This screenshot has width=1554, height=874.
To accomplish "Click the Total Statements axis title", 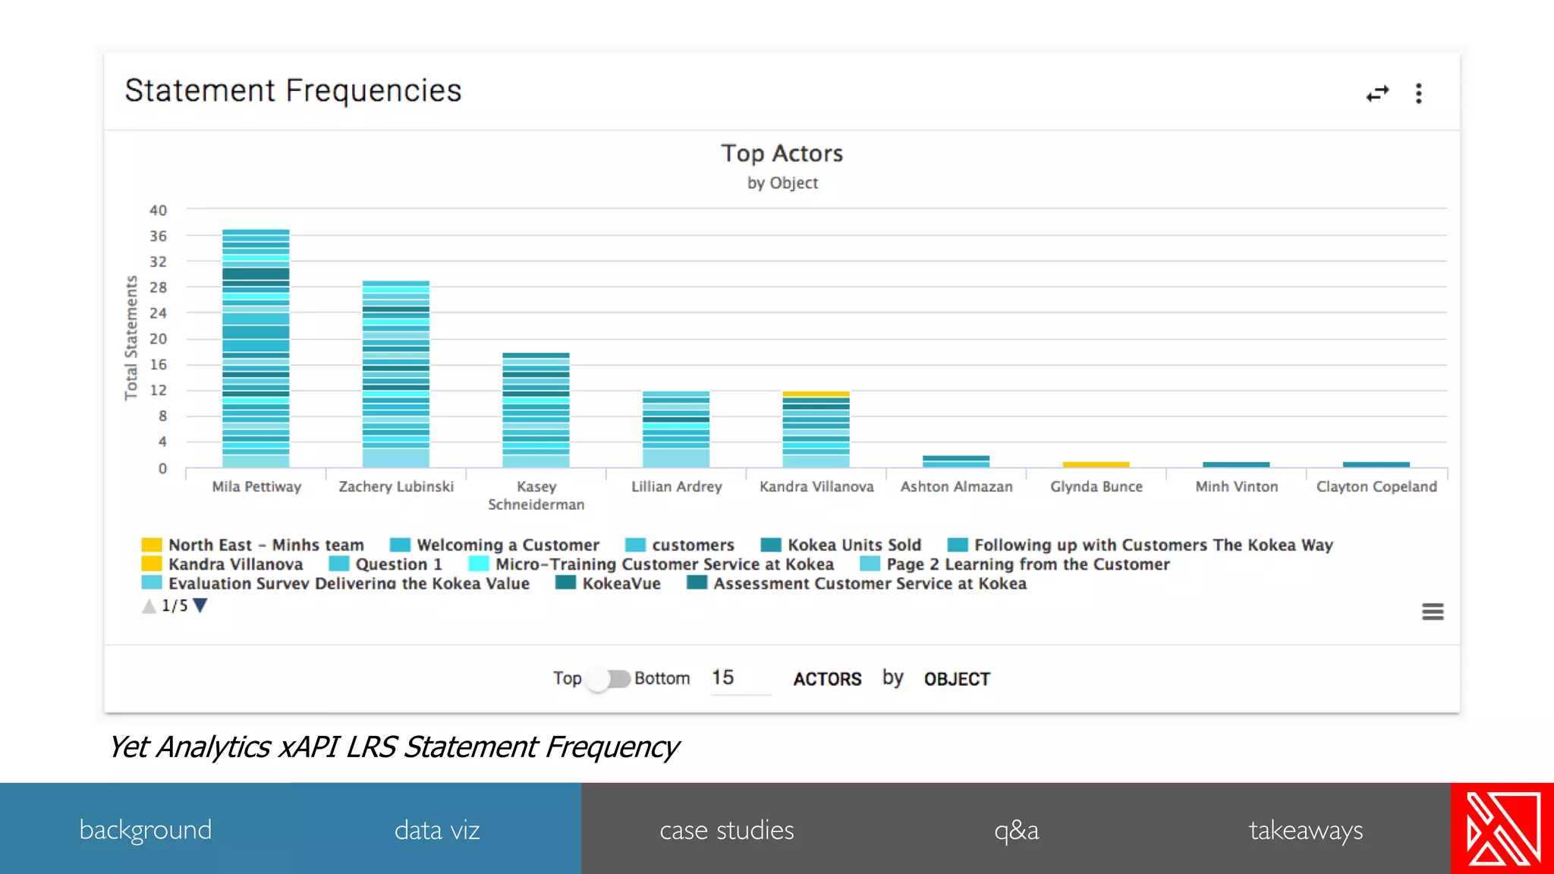I will tap(131, 338).
